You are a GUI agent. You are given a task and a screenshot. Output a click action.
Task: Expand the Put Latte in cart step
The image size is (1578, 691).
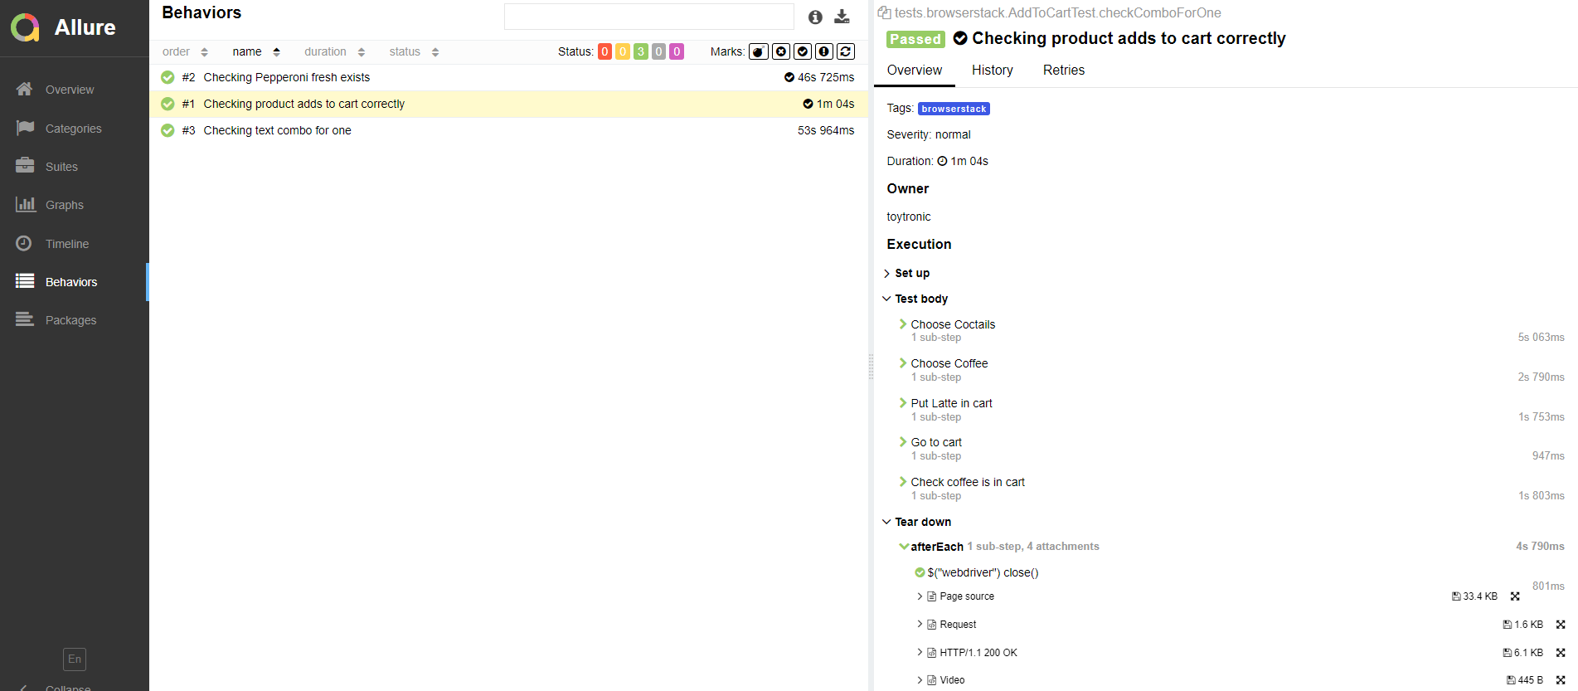coord(951,403)
